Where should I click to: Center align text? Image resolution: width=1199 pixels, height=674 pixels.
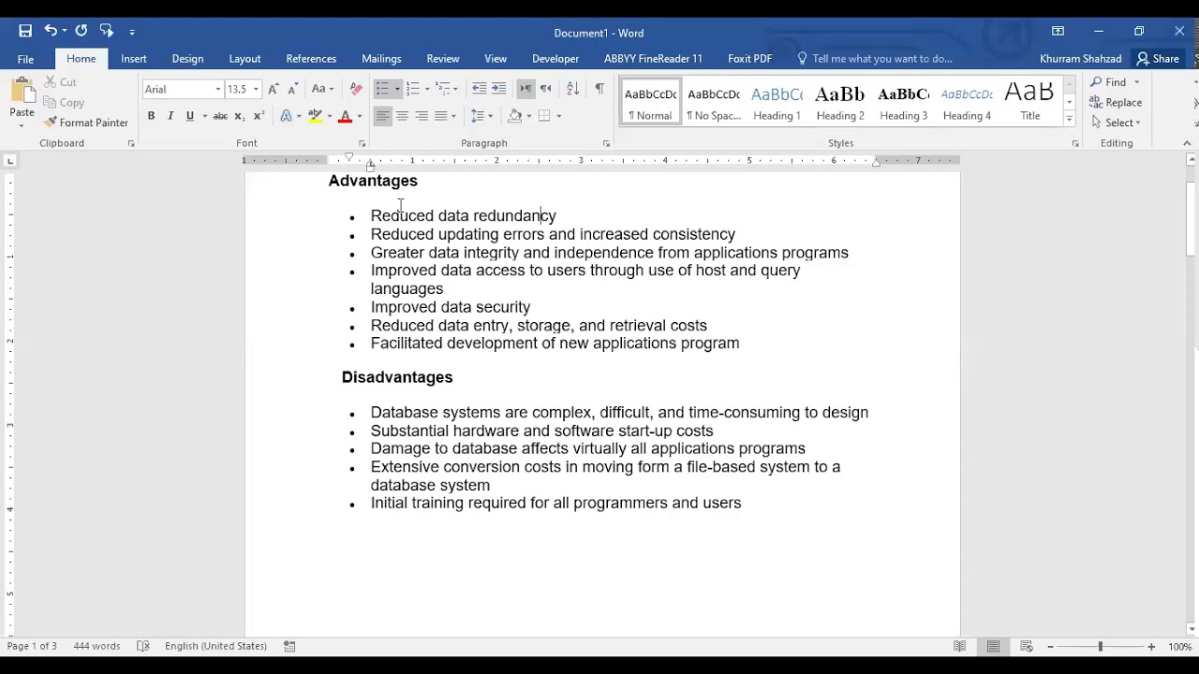tap(402, 116)
